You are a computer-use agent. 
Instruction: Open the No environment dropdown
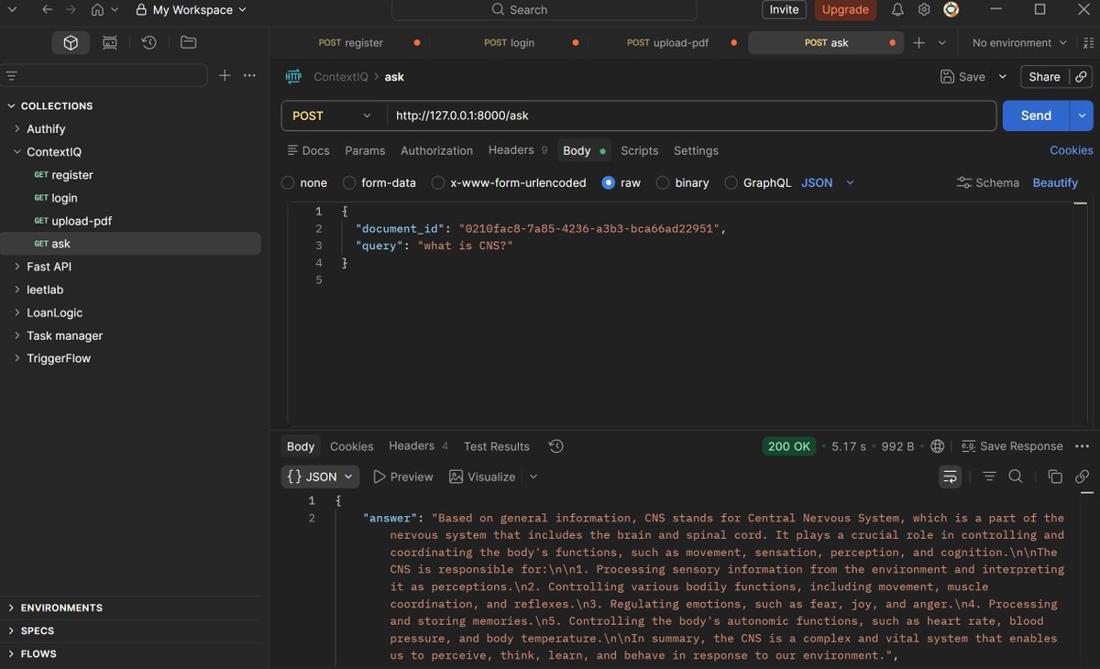point(1019,43)
